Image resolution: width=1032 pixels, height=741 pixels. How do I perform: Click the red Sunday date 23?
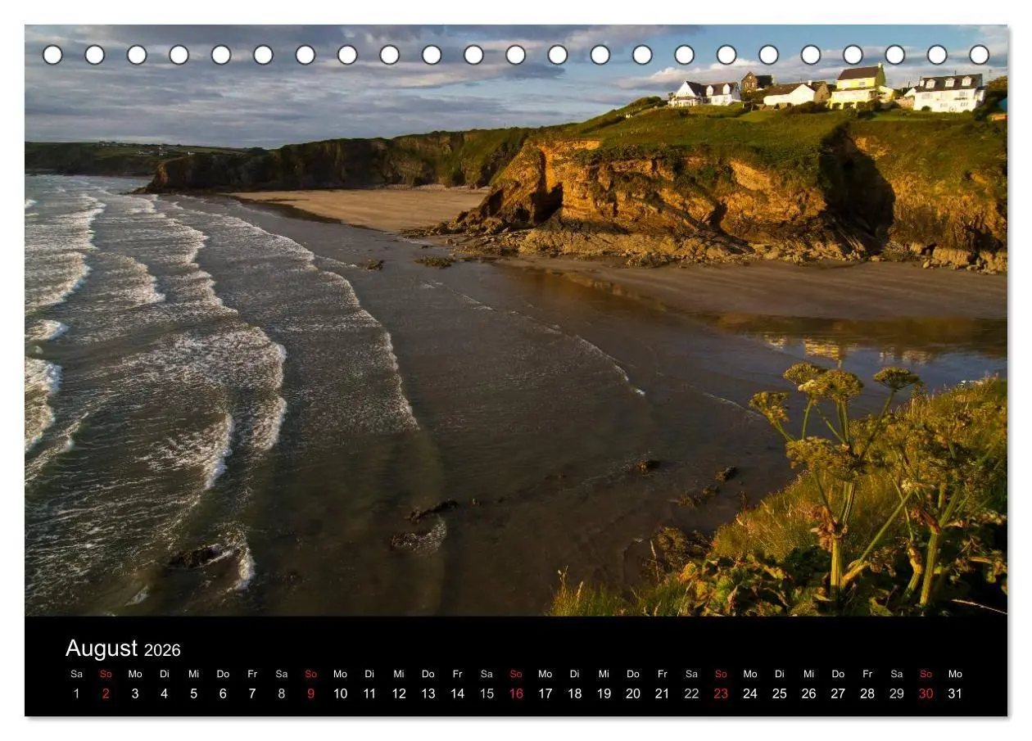click(721, 694)
